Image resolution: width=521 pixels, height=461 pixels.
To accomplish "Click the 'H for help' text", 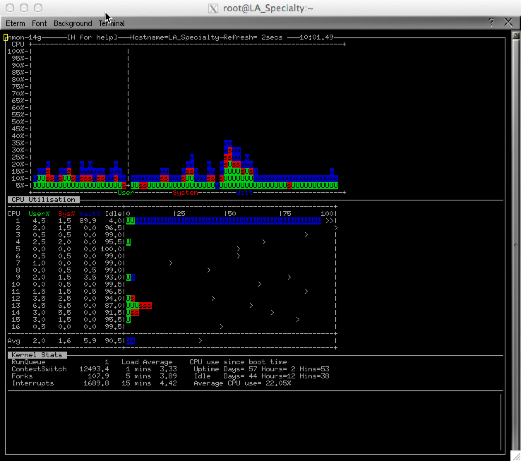I will pyautogui.click(x=92, y=37).
